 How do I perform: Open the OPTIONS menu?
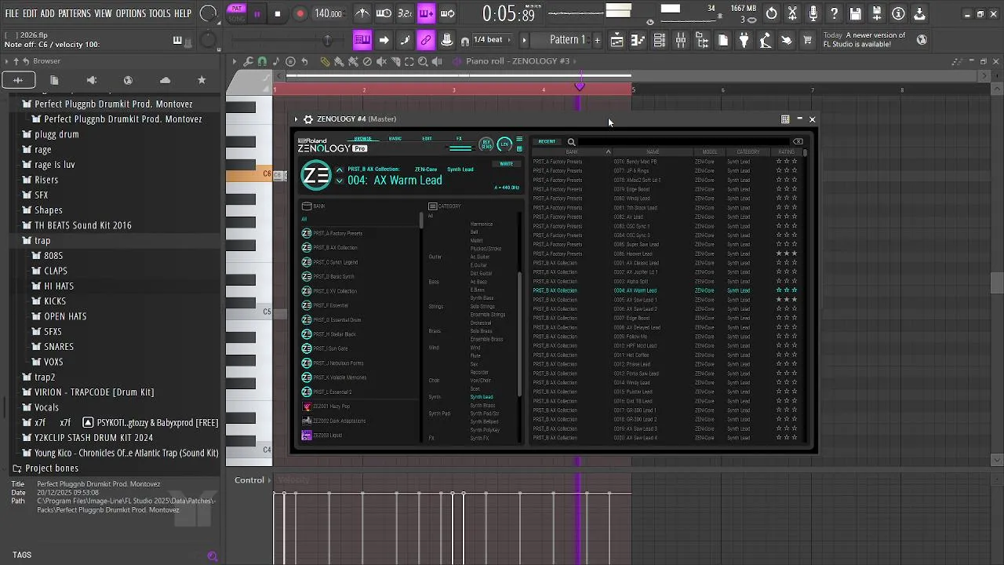(x=131, y=13)
